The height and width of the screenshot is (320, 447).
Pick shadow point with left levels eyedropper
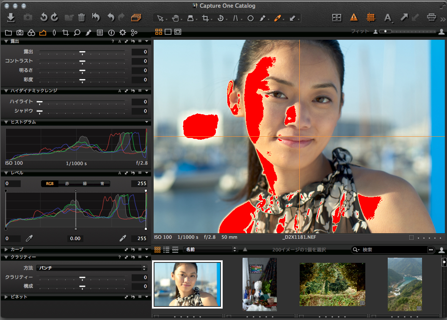[30, 238]
